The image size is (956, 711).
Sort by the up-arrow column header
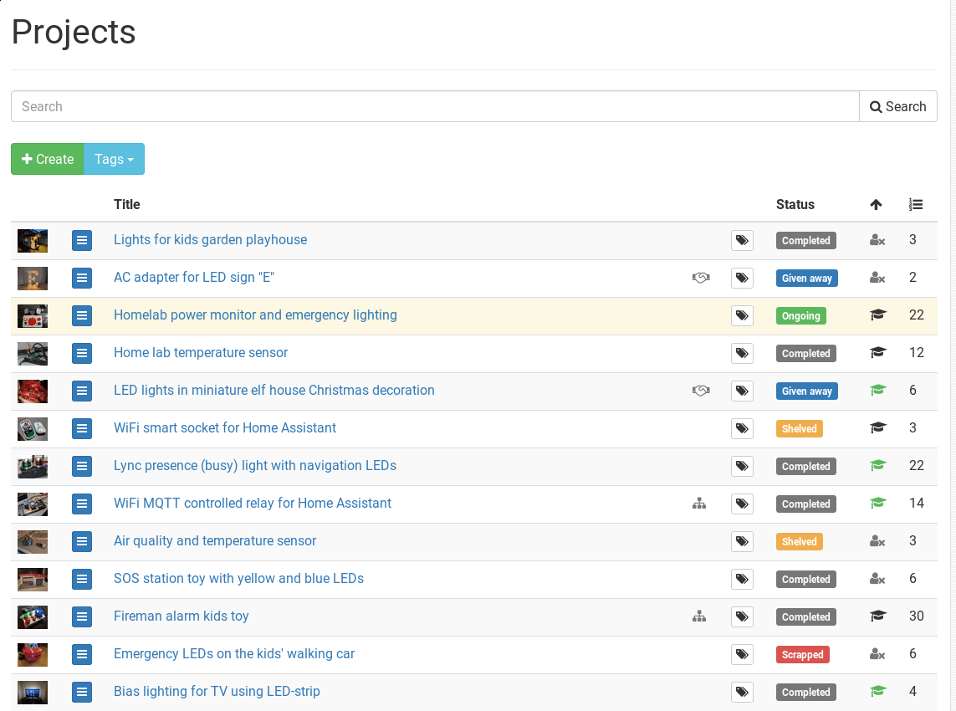click(x=876, y=204)
